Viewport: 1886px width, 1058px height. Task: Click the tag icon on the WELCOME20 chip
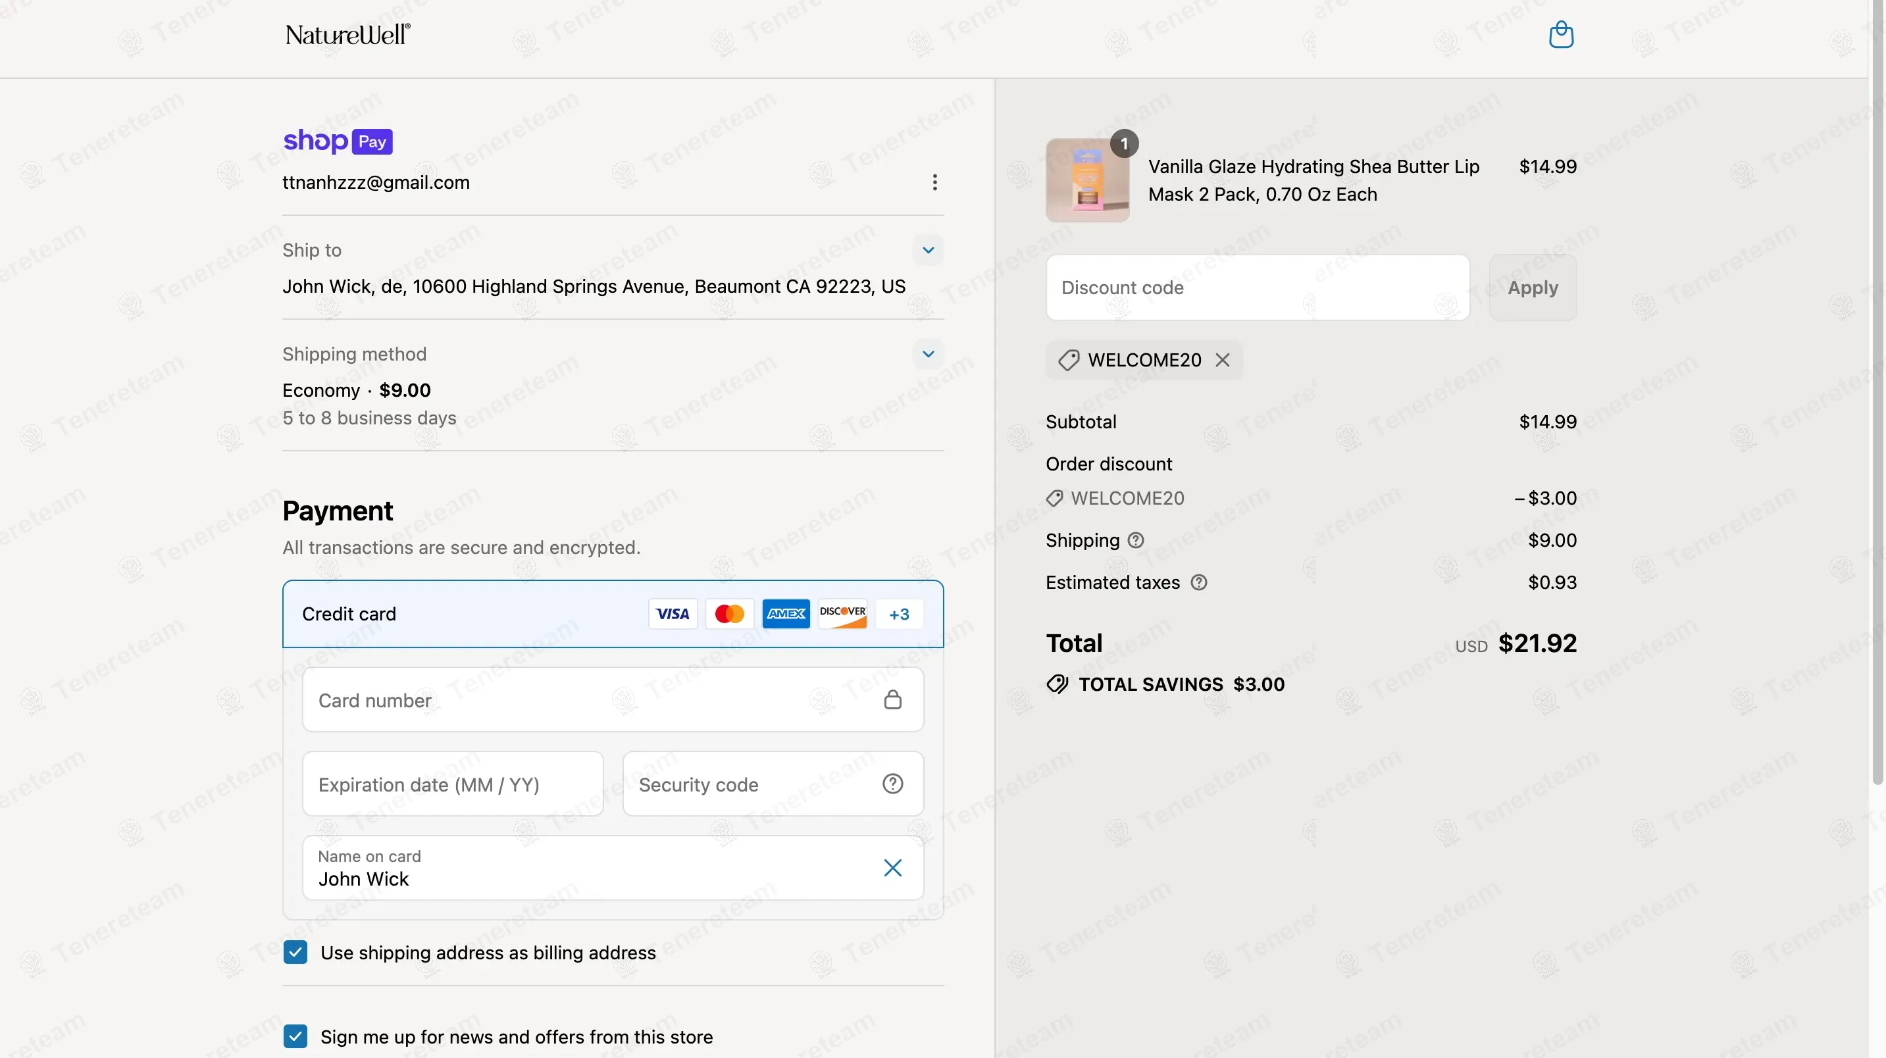tap(1068, 359)
